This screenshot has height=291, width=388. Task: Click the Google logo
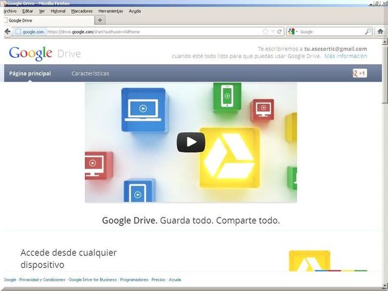pyautogui.click(x=30, y=53)
